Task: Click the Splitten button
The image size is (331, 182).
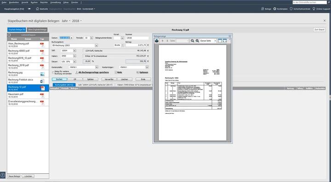Action: 91,79
